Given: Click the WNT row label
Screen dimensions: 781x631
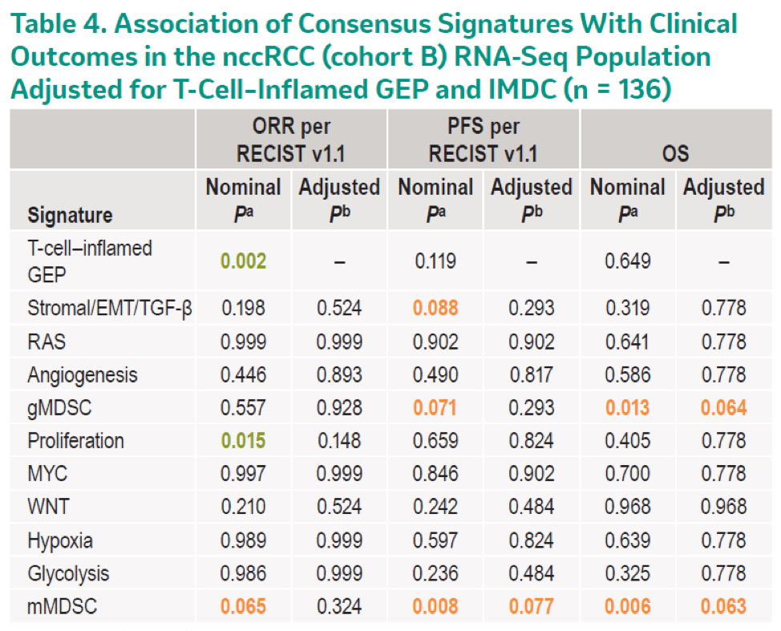Looking at the screenshot, I should point(48,507).
